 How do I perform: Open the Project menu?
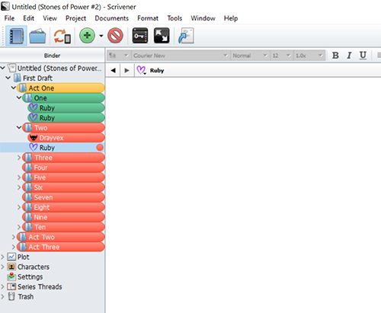(75, 18)
